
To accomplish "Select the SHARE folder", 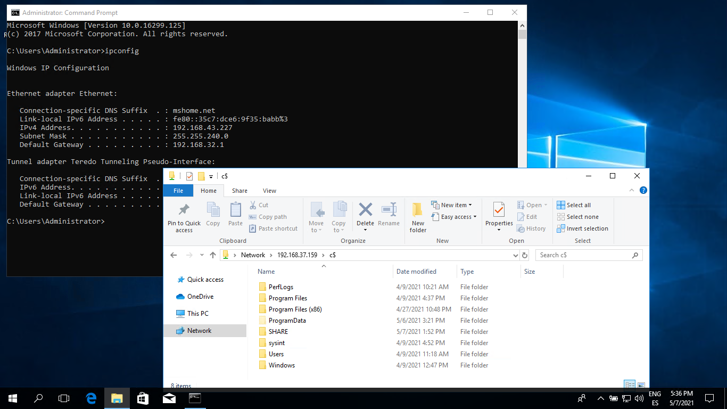I will 278,332.
